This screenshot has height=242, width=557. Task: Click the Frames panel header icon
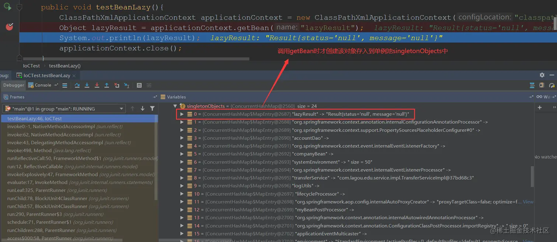pos(6,97)
